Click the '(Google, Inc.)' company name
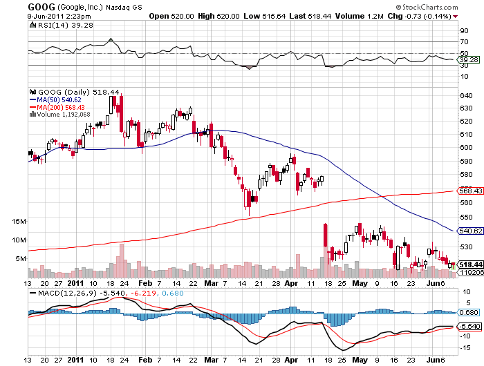The image size is (484, 366). (80, 7)
